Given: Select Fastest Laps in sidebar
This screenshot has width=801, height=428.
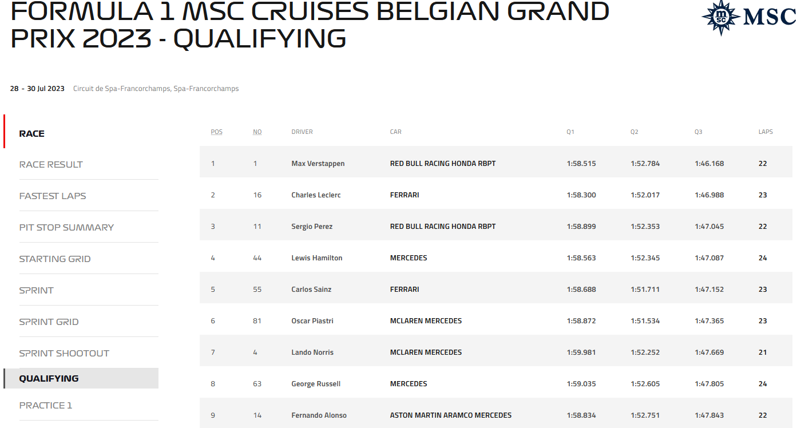Looking at the screenshot, I should (x=53, y=196).
